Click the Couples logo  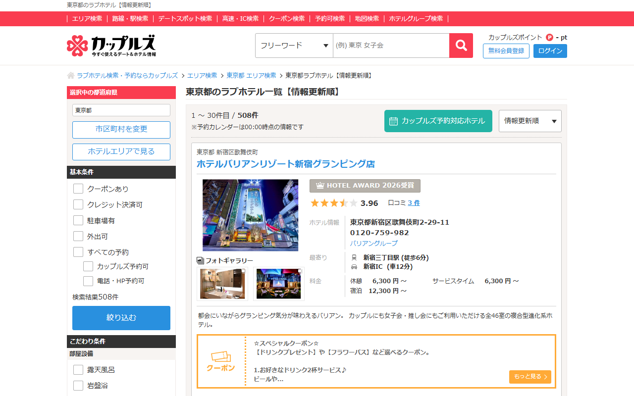pos(111,46)
